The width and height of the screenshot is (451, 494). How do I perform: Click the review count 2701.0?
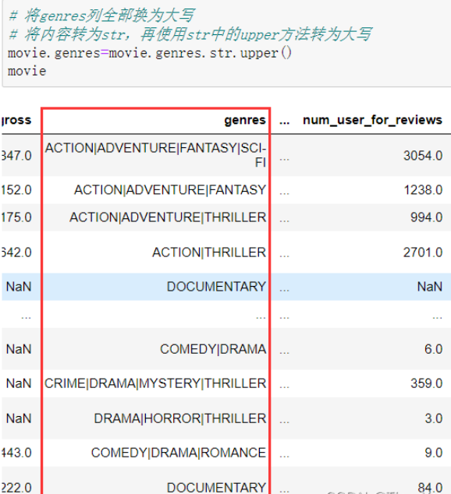pos(423,252)
